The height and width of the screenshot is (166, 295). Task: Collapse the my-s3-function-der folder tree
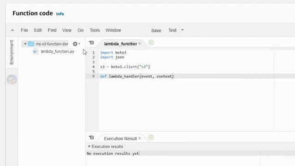[25, 44]
